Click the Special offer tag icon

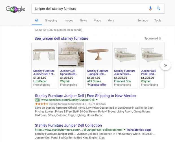coord(89,85)
